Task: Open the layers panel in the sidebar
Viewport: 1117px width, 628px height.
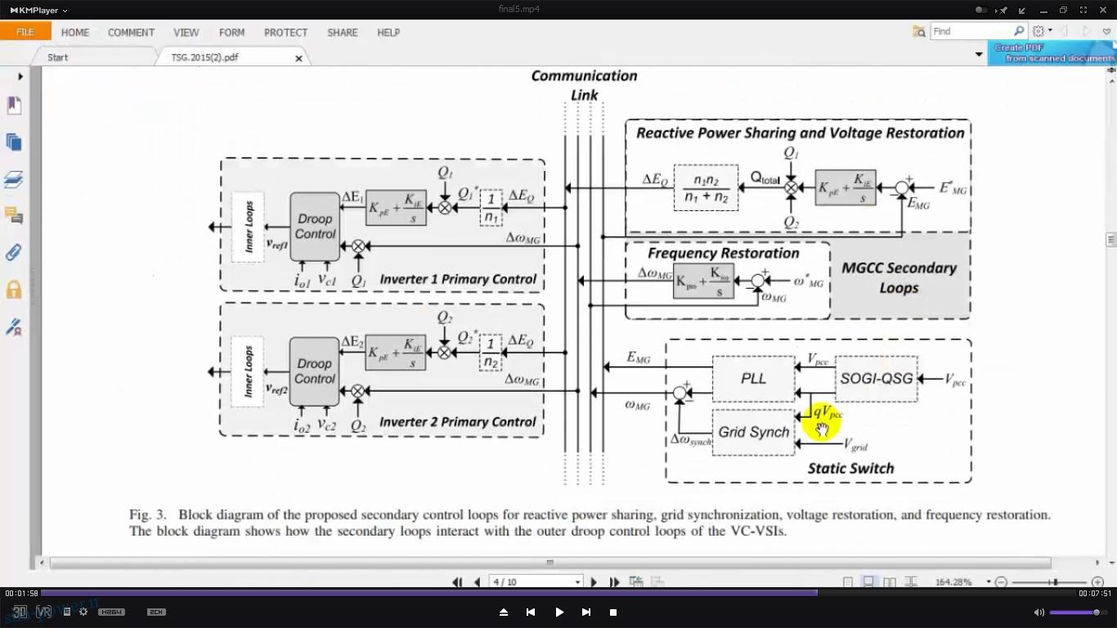Action: pyautogui.click(x=13, y=180)
